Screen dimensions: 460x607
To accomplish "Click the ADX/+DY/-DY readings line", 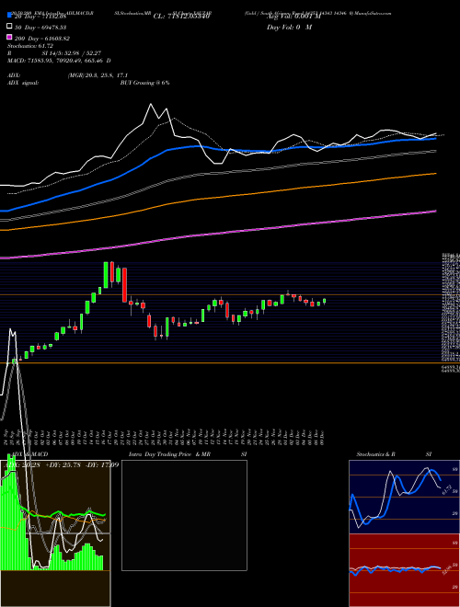I will (63, 464).
